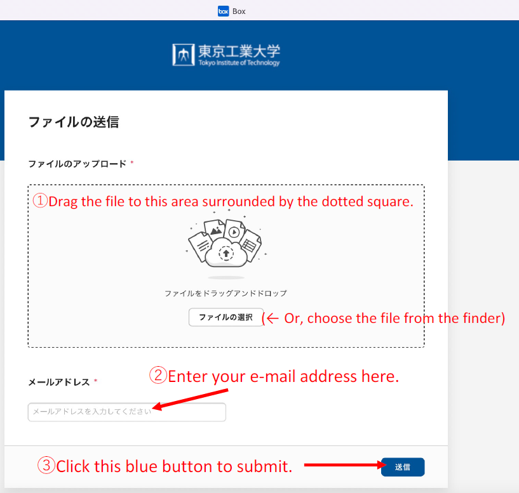Screen dimensions: 519x493
Task: Click the video play file icon
Action: 234,232
